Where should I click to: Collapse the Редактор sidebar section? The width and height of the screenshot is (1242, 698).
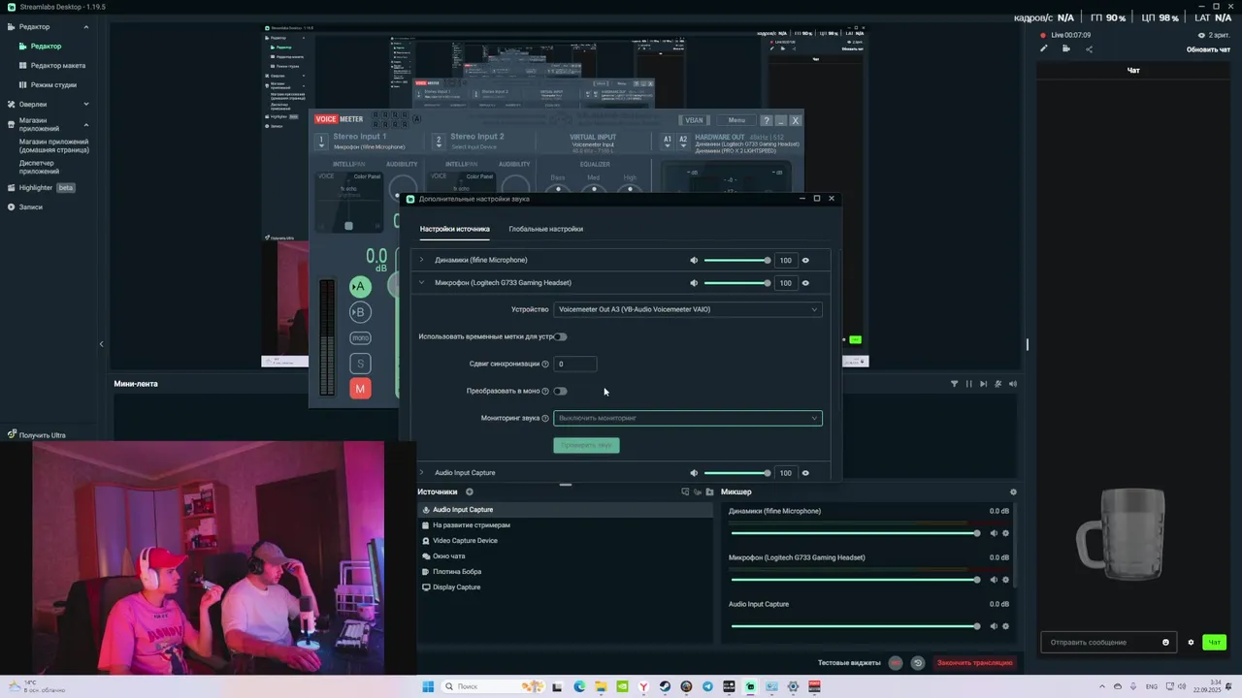85,27
